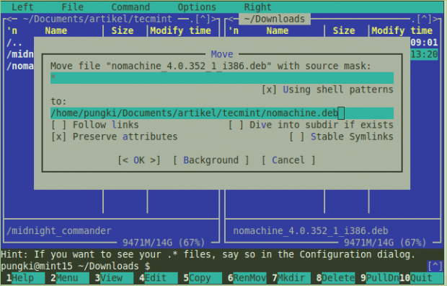Click the destination path input field
This screenshot has height=286, width=447.
pos(222,113)
